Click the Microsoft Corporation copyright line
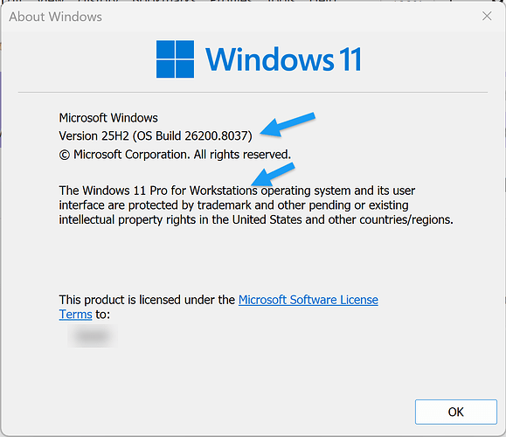506x437 pixels. pos(175,155)
